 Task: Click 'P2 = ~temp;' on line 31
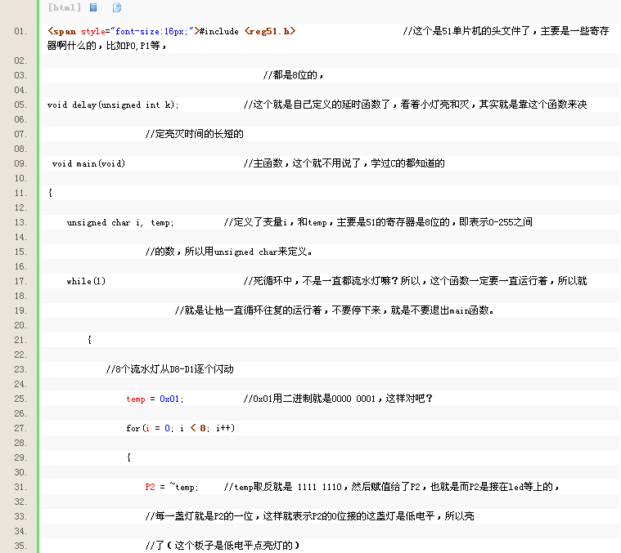coord(172,487)
